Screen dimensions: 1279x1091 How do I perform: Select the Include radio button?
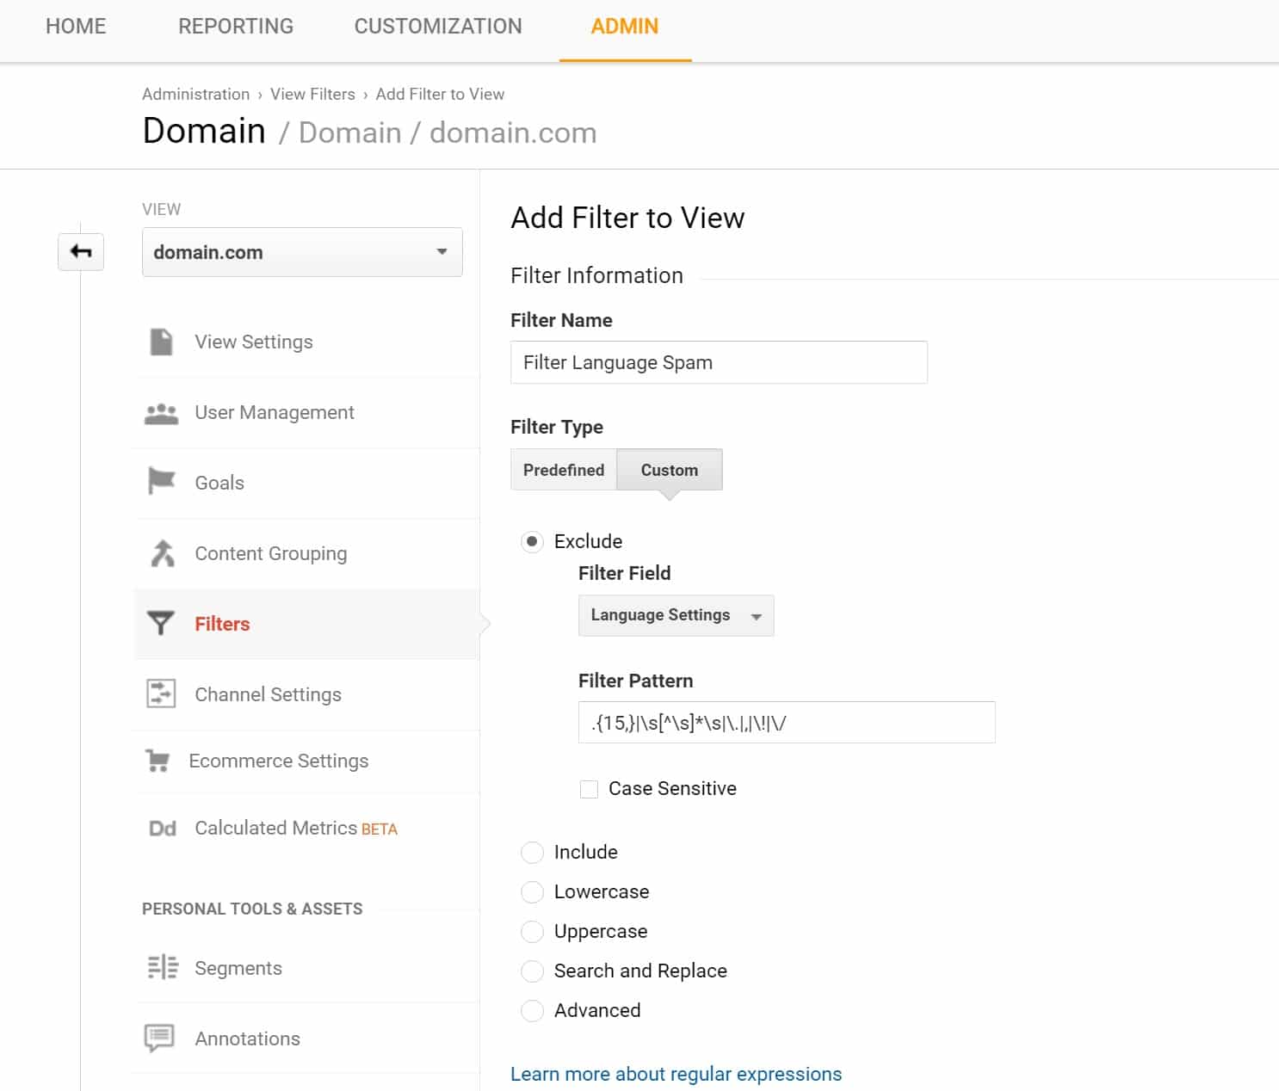coord(533,852)
